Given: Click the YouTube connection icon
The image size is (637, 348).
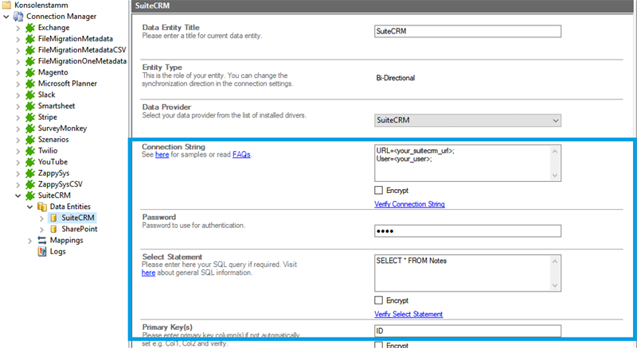Looking at the screenshot, I should coord(30,161).
